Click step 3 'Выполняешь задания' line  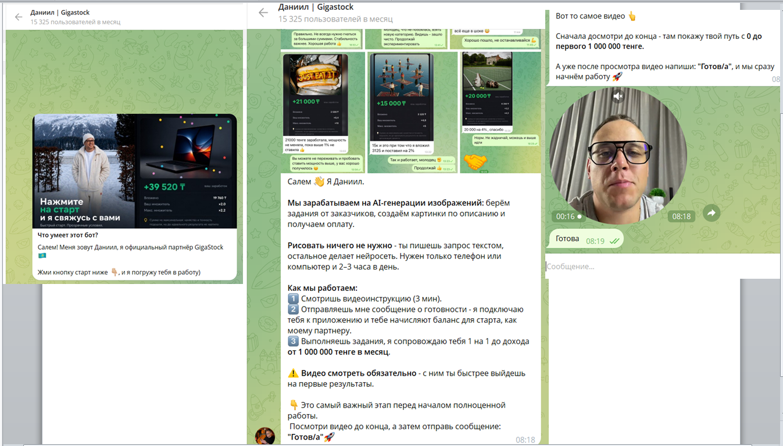tap(408, 341)
